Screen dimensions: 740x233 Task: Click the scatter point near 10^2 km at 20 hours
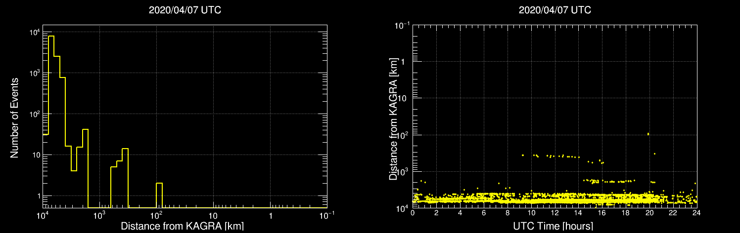(x=648, y=133)
